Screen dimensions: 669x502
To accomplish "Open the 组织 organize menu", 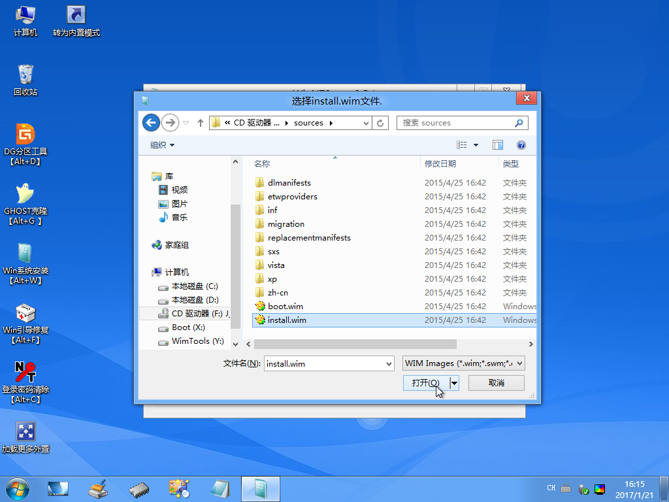I will (x=162, y=145).
